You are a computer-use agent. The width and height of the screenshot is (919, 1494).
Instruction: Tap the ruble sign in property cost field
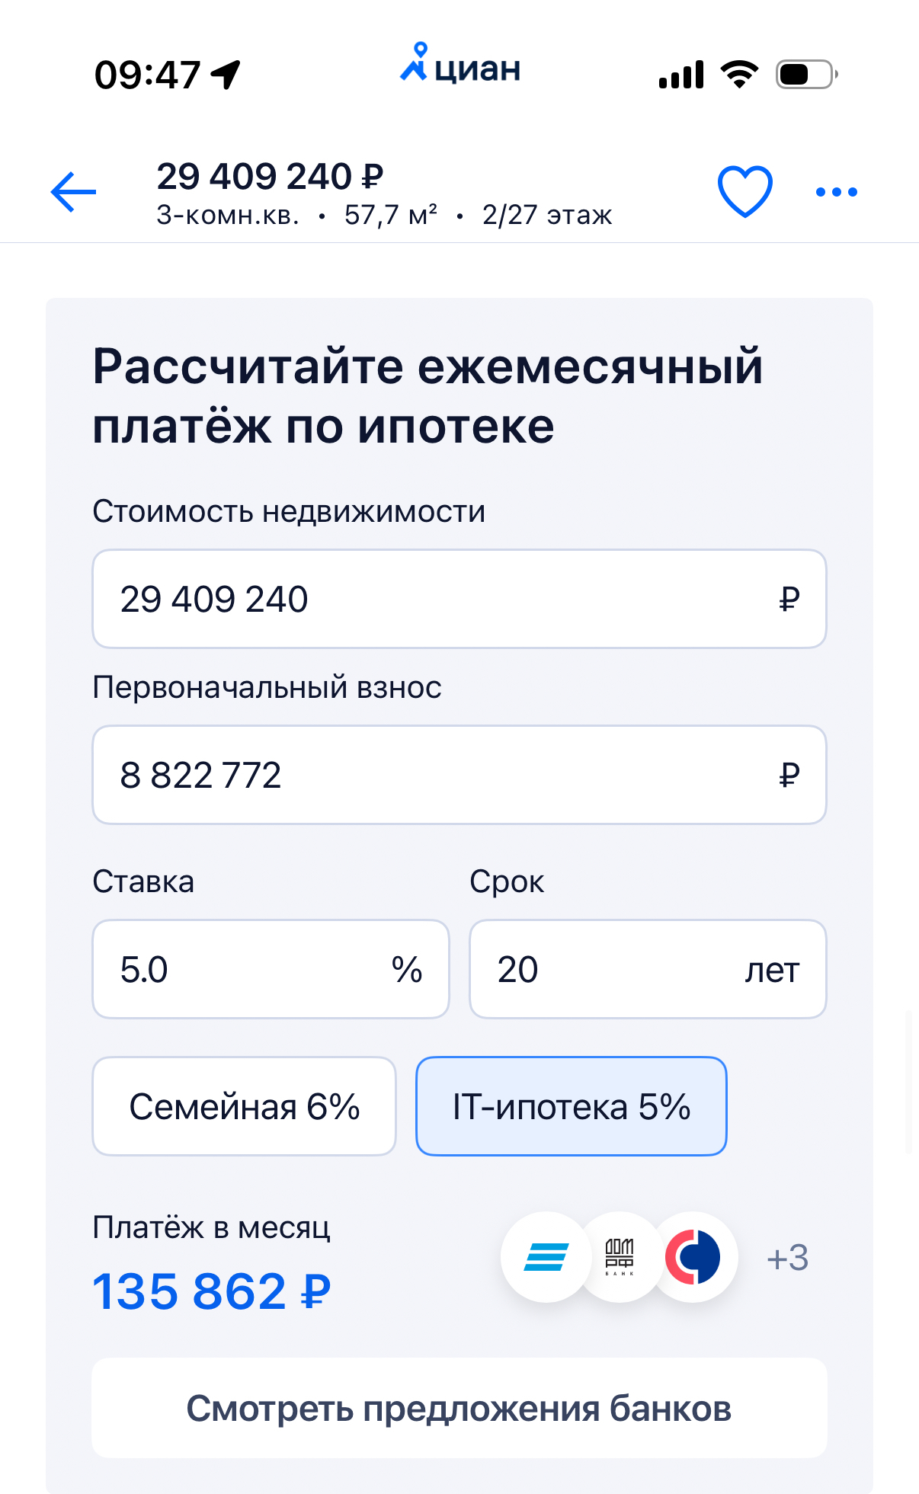[x=789, y=600]
